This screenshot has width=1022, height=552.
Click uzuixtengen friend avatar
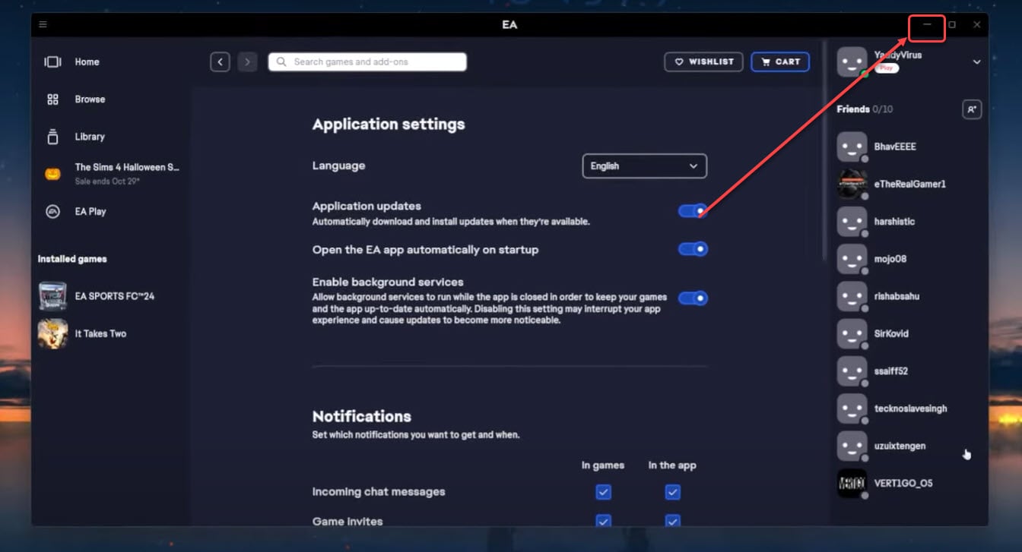852,446
